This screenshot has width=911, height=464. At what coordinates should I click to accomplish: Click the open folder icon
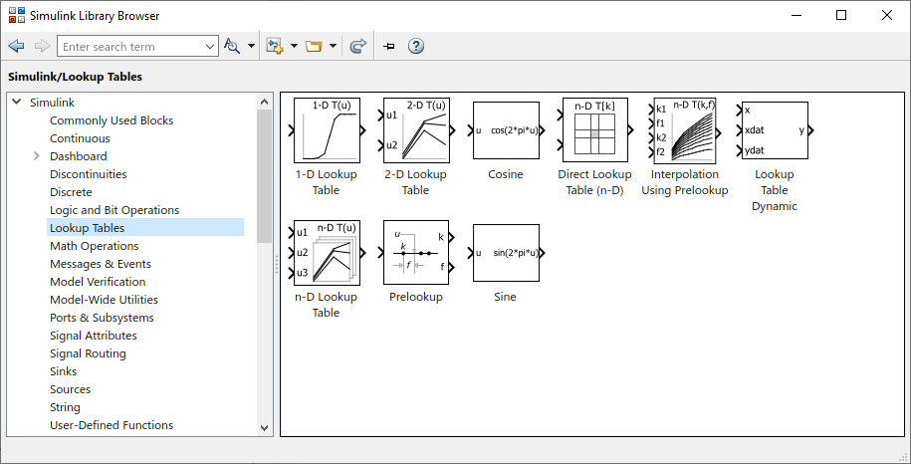click(314, 47)
